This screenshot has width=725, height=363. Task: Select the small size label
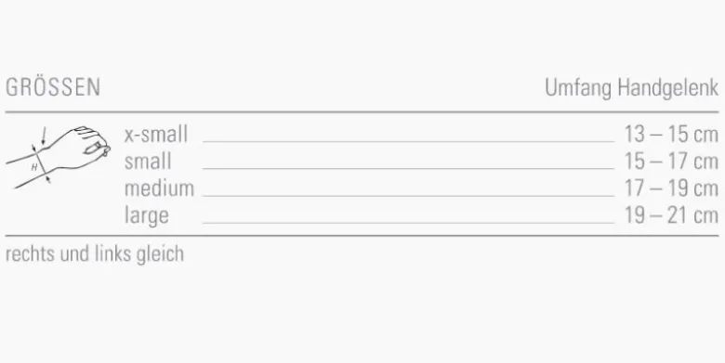point(148,162)
